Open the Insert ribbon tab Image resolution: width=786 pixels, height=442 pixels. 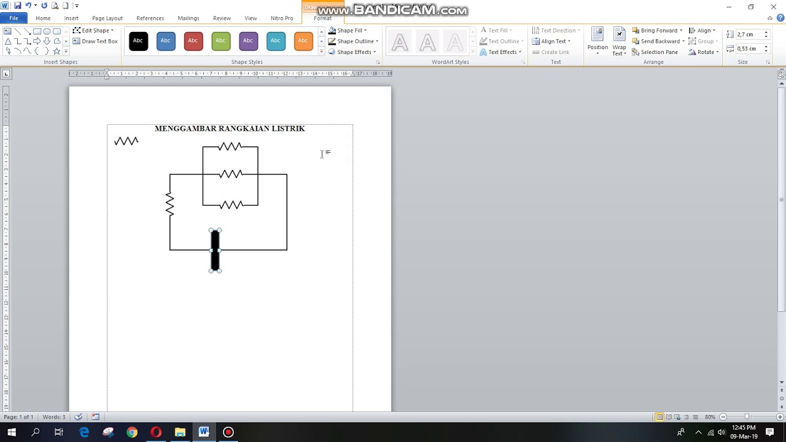(x=71, y=18)
